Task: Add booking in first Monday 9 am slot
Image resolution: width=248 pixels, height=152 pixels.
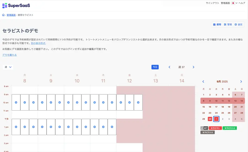Action: [x=16, y=102]
